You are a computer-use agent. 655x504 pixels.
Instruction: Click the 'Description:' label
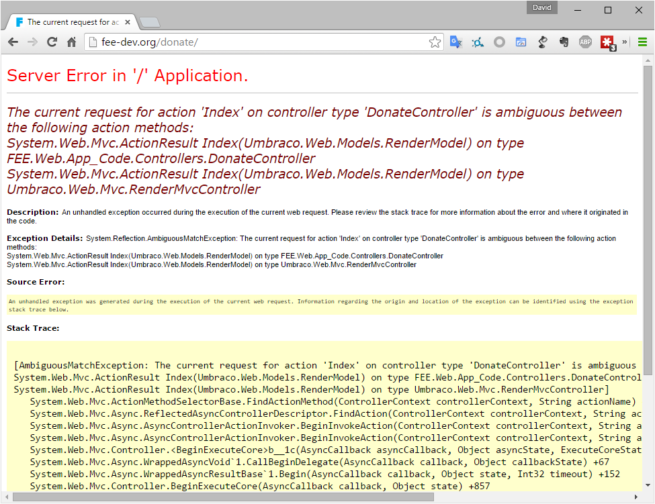33,212
